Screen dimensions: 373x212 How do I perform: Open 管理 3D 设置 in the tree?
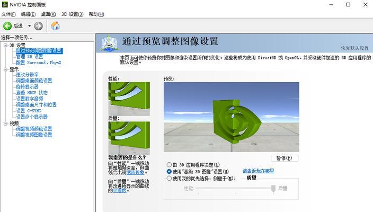(29, 57)
